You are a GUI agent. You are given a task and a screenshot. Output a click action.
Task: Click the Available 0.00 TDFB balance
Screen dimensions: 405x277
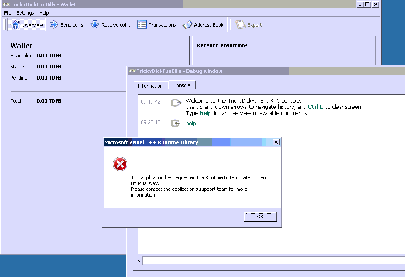coord(49,56)
